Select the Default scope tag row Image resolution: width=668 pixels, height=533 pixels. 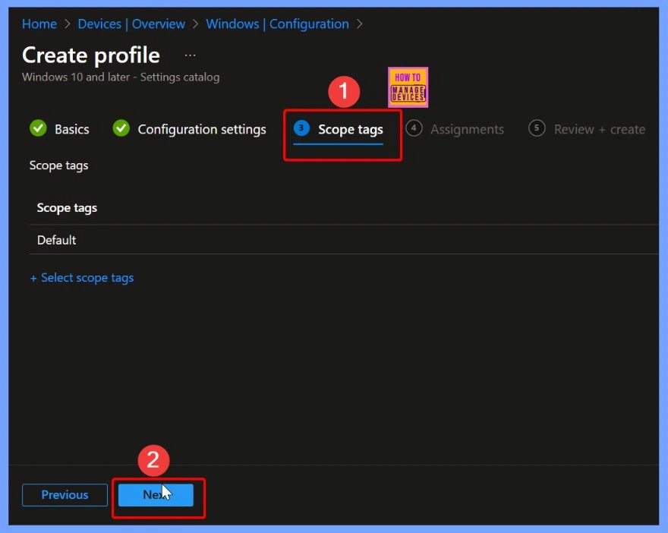(x=57, y=240)
